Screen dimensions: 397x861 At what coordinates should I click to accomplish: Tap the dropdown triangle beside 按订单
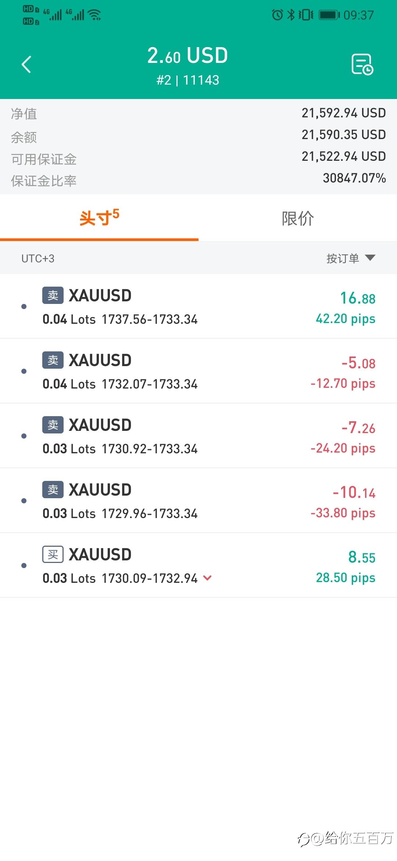[x=370, y=258]
